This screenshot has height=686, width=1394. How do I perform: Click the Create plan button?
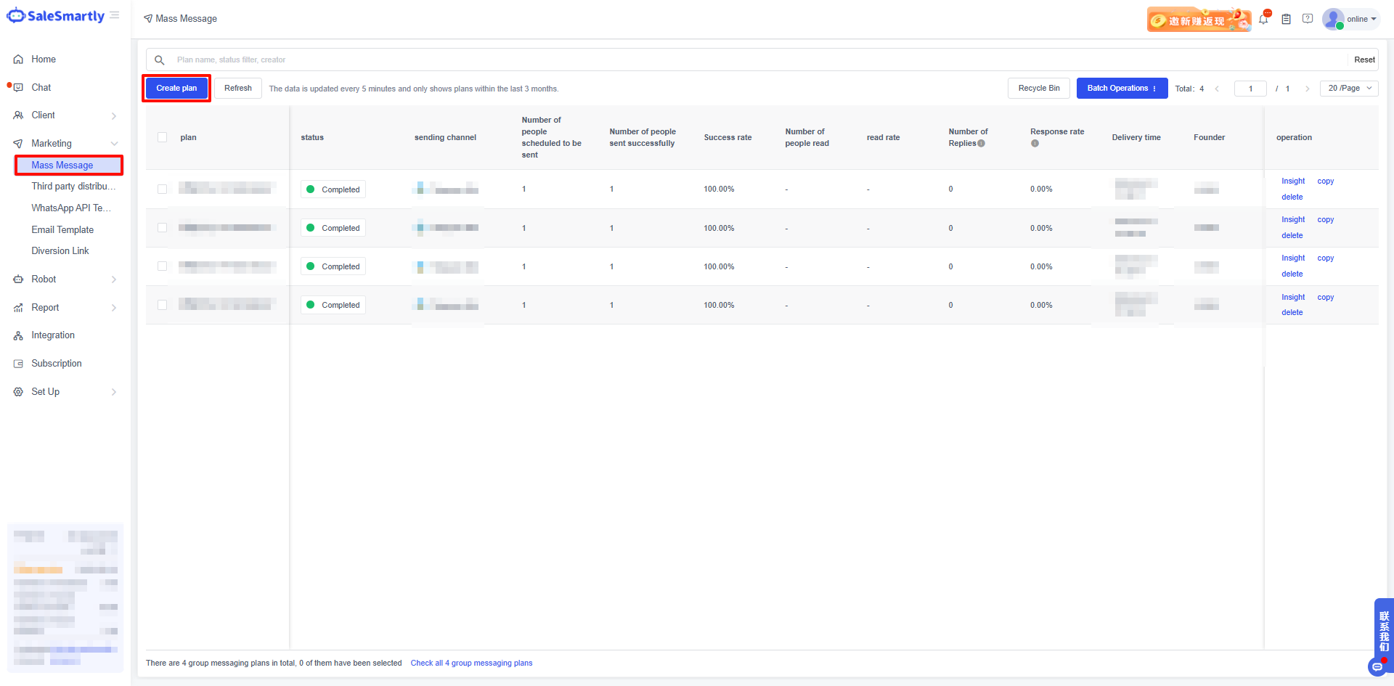(x=176, y=89)
